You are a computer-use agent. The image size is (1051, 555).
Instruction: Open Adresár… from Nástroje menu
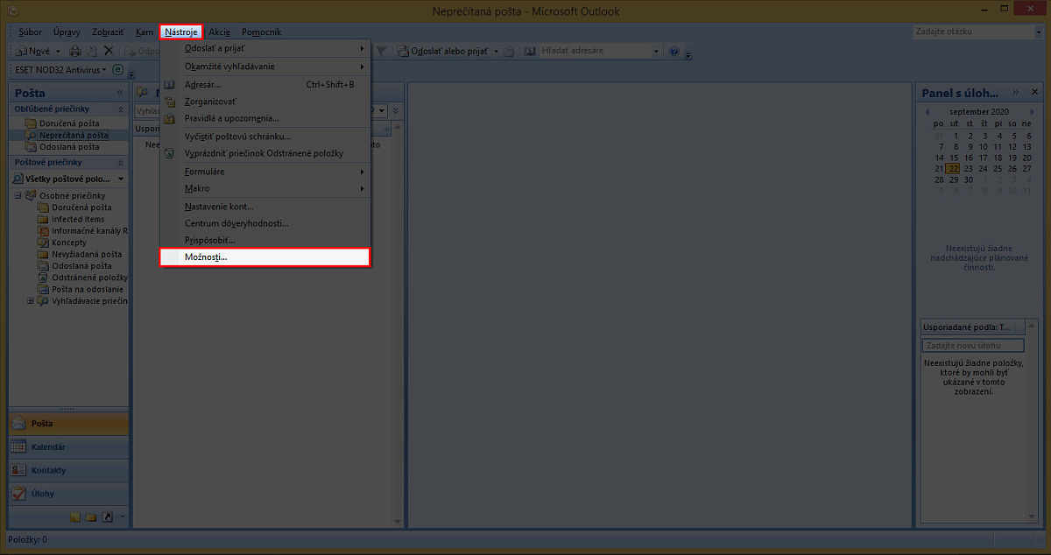click(265, 85)
